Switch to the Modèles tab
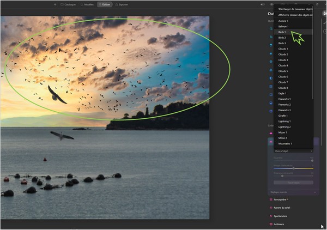 tap(87, 4)
